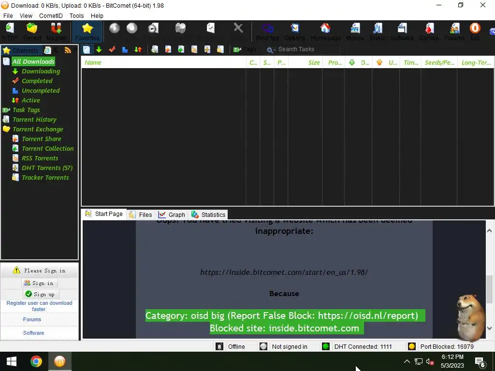
Task: Click the Tags button in filter bar
Action: [x=245, y=49]
